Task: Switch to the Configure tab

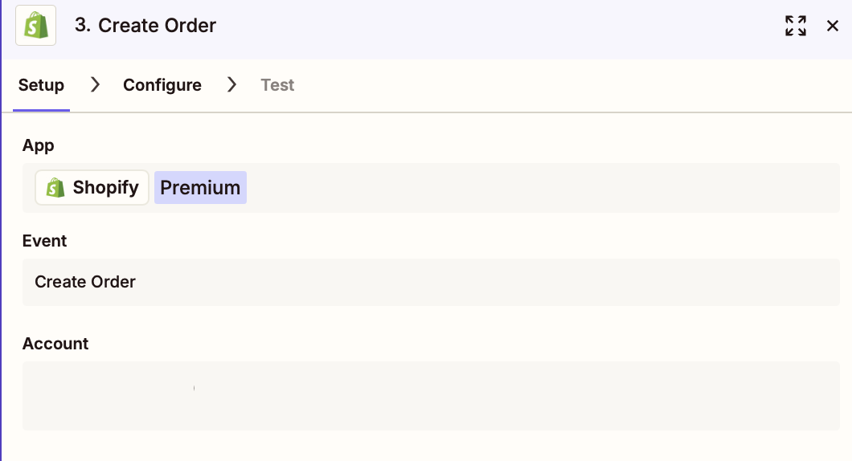Action: pos(162,85)
